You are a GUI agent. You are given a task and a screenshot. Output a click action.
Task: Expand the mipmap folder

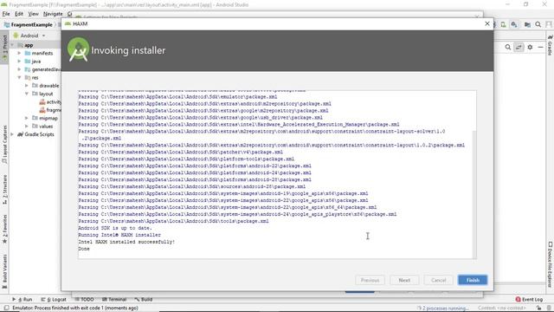(x=27, y=118)
